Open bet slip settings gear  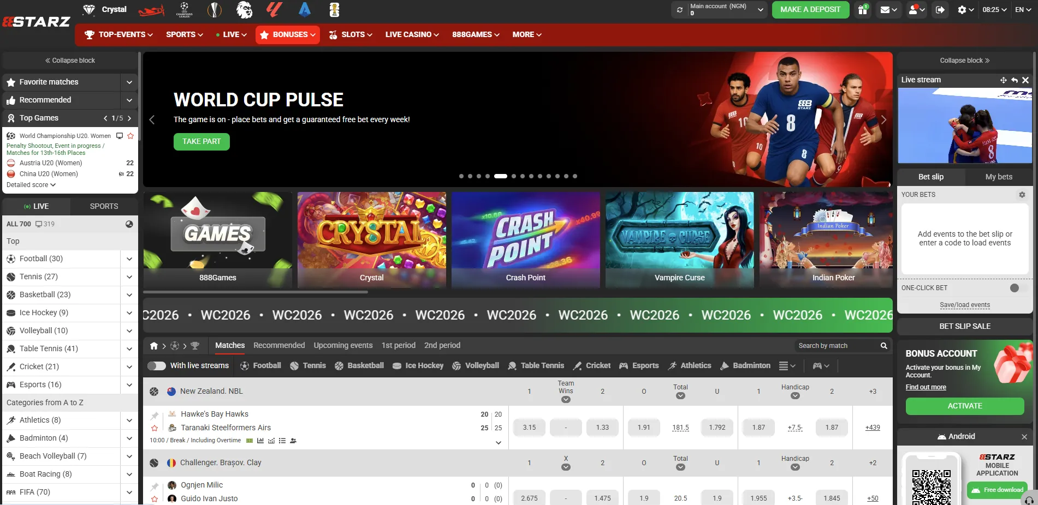coord(1022,195)
